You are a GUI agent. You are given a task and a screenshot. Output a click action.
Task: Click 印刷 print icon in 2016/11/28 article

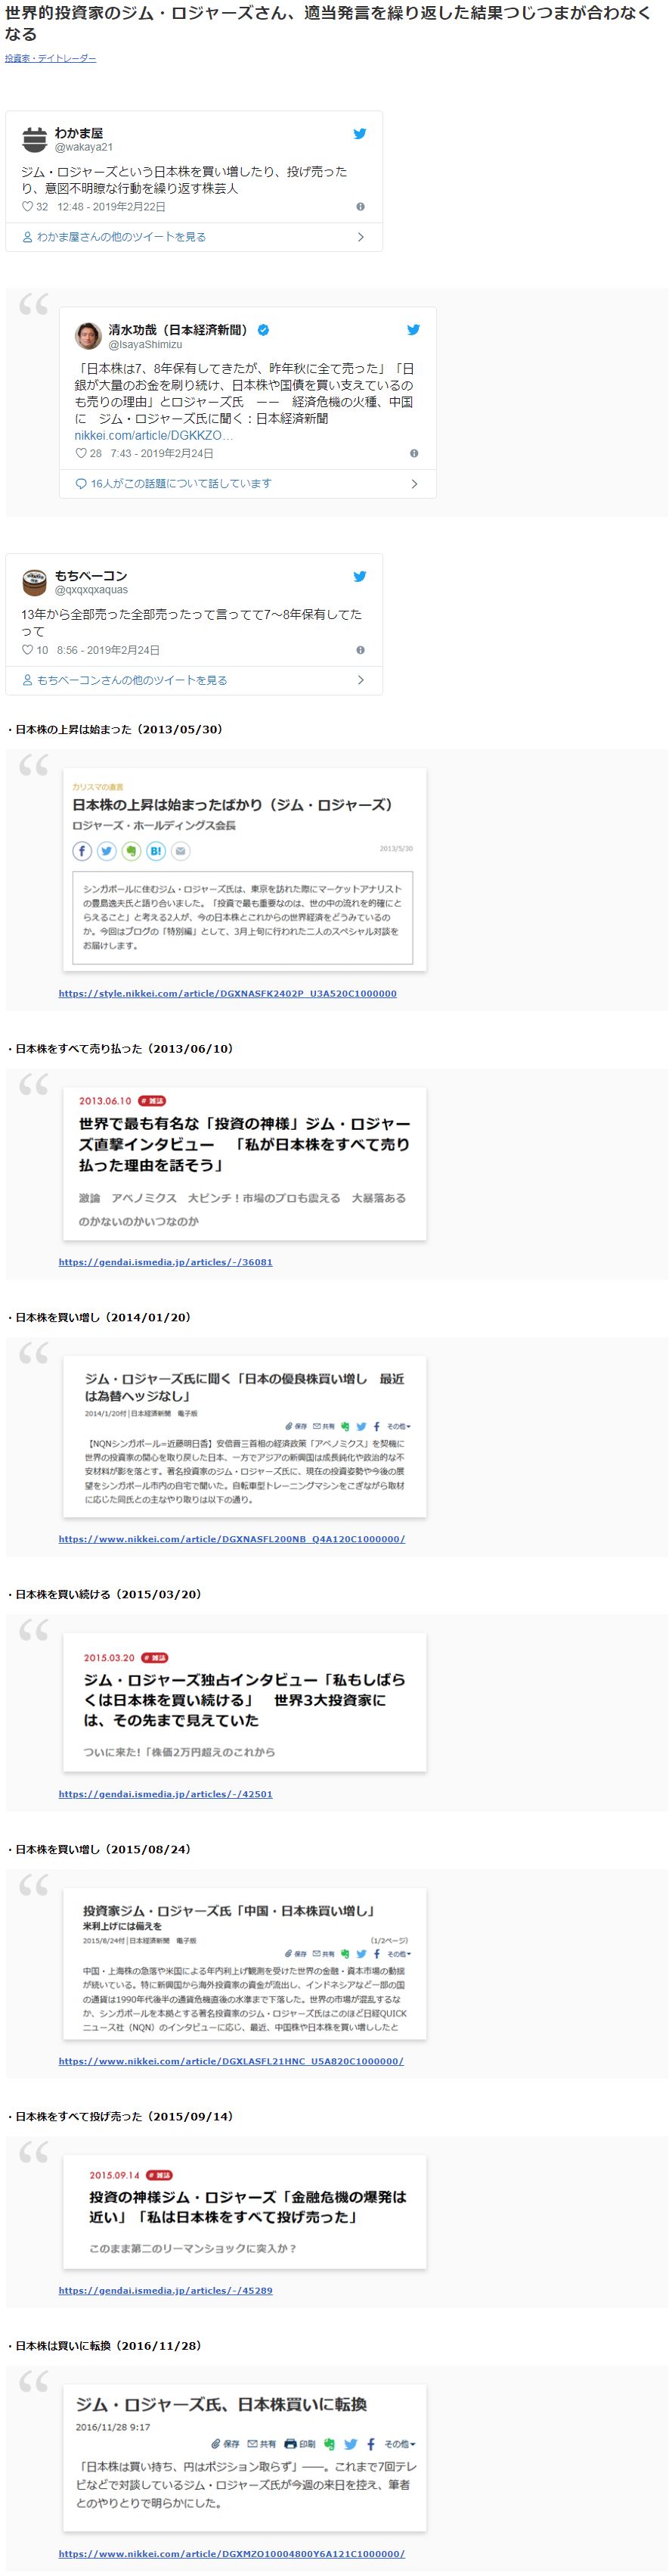(299, 2444)
